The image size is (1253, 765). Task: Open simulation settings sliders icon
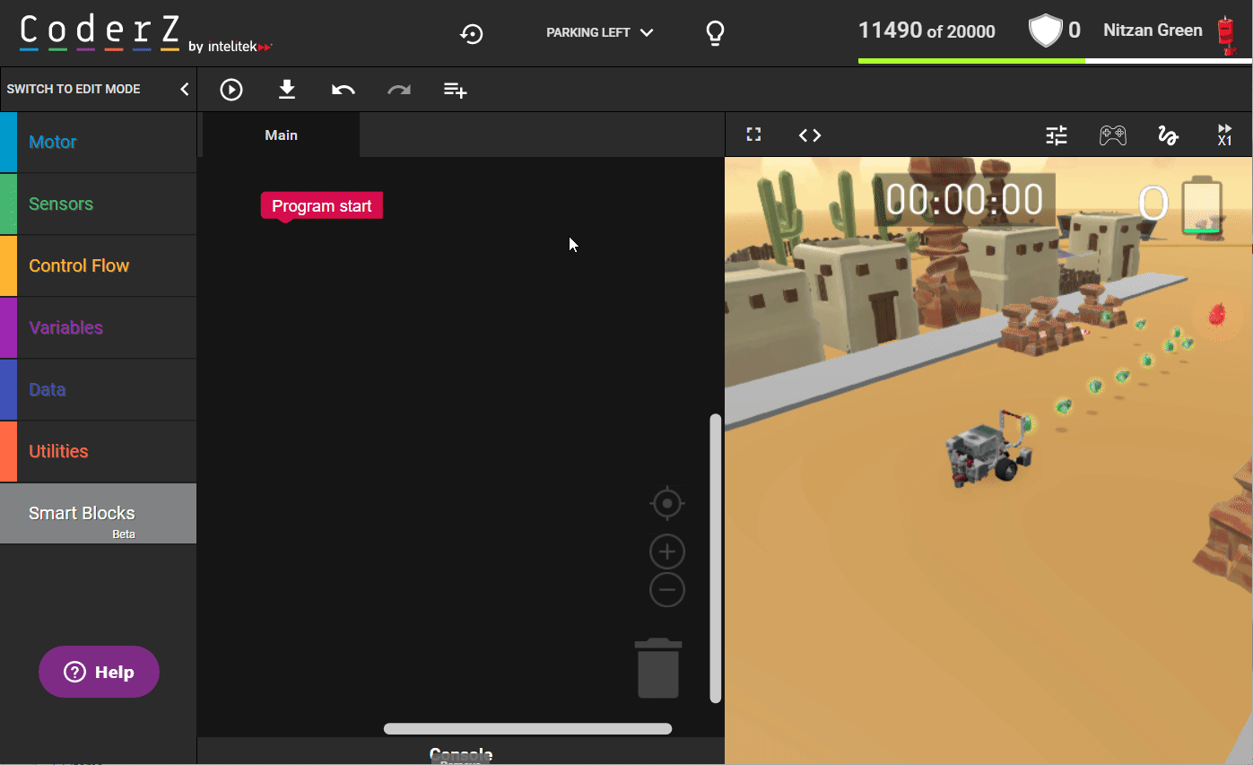pos(1057,135)
